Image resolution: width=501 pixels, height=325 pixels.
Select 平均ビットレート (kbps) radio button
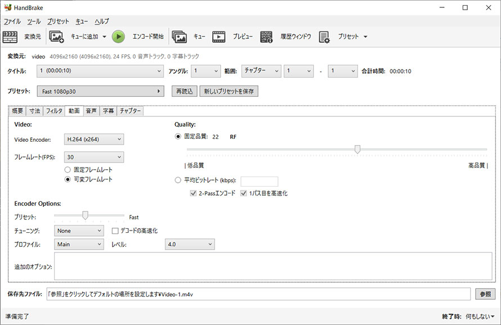tap(178, 180)
